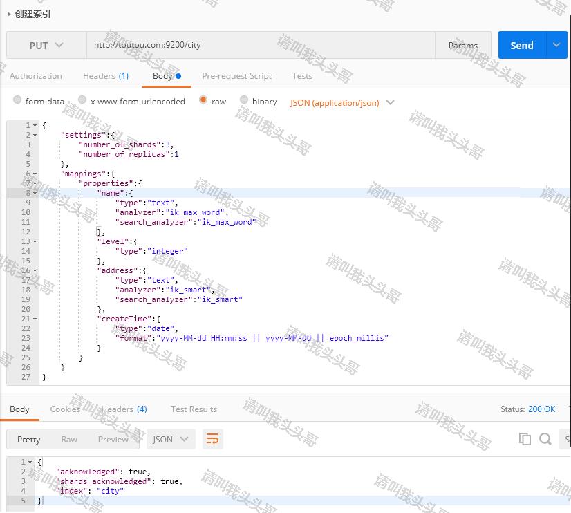Image resolution: width=571 pixels, height=513 pixels.
Task: Click the "integer" type value
Action: pos(167,251)
